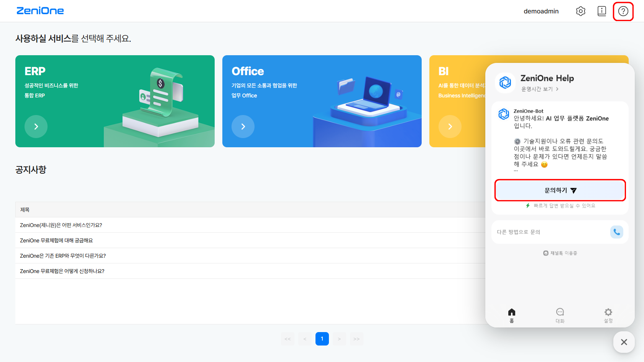Screen dimensions: 644x362
Task: Click the ZeniOne Help title
Action: pyautogui.click(x=547, y=78)
